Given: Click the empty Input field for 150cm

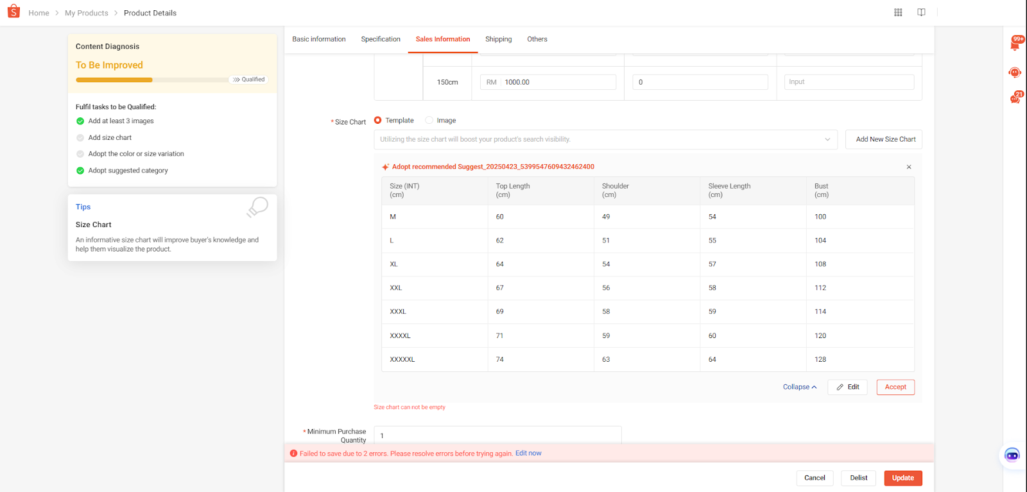Looking at the screenshot, I should point(849,82).
